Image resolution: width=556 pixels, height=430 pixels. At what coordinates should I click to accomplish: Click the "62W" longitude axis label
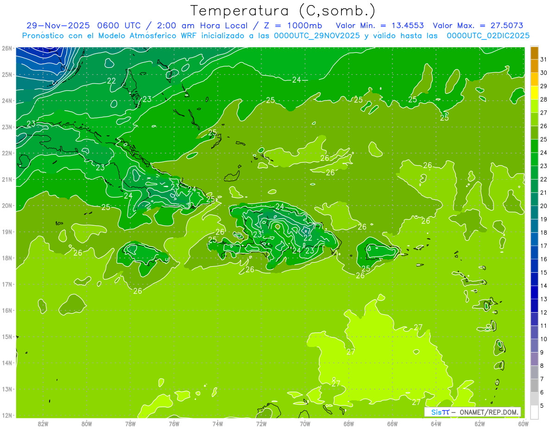480,424
